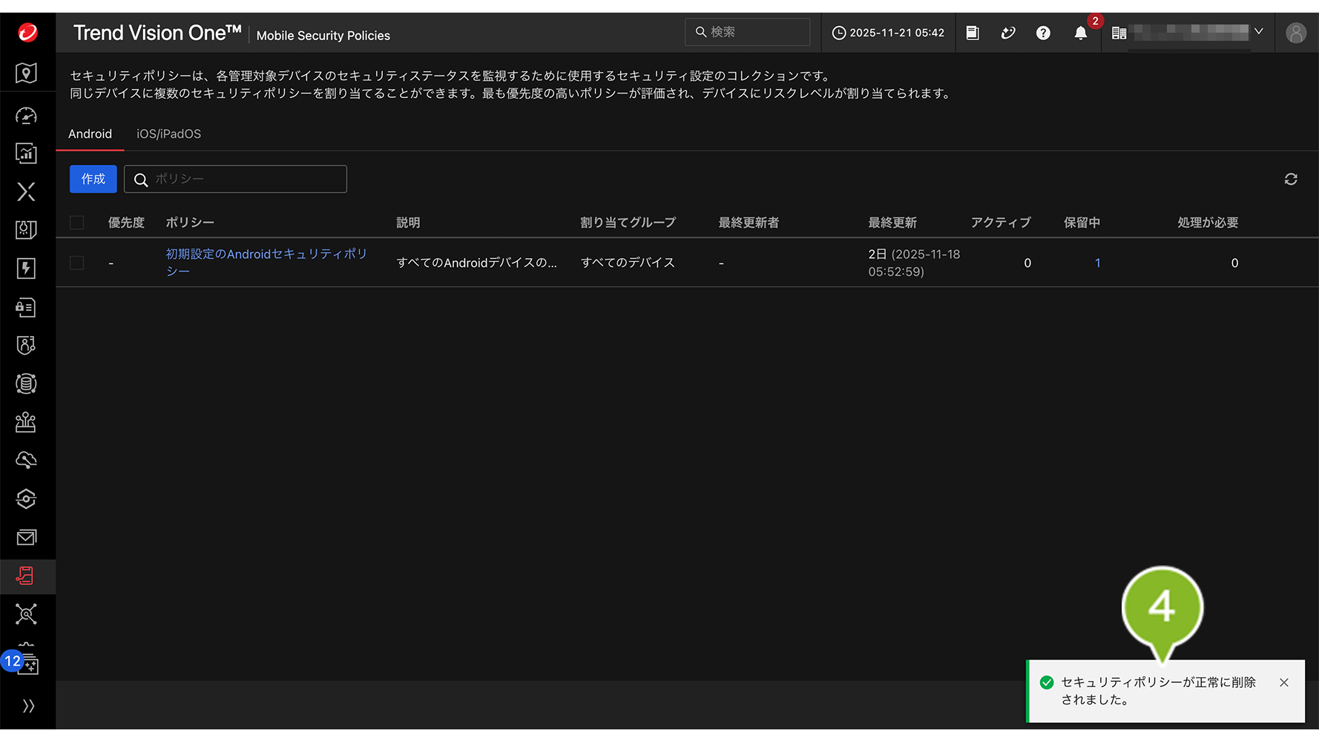Click the blue 作成 button
Image resolution: width=1319 pixels, height=742 pixels.
pyautogui.click(x=93, y=180)
